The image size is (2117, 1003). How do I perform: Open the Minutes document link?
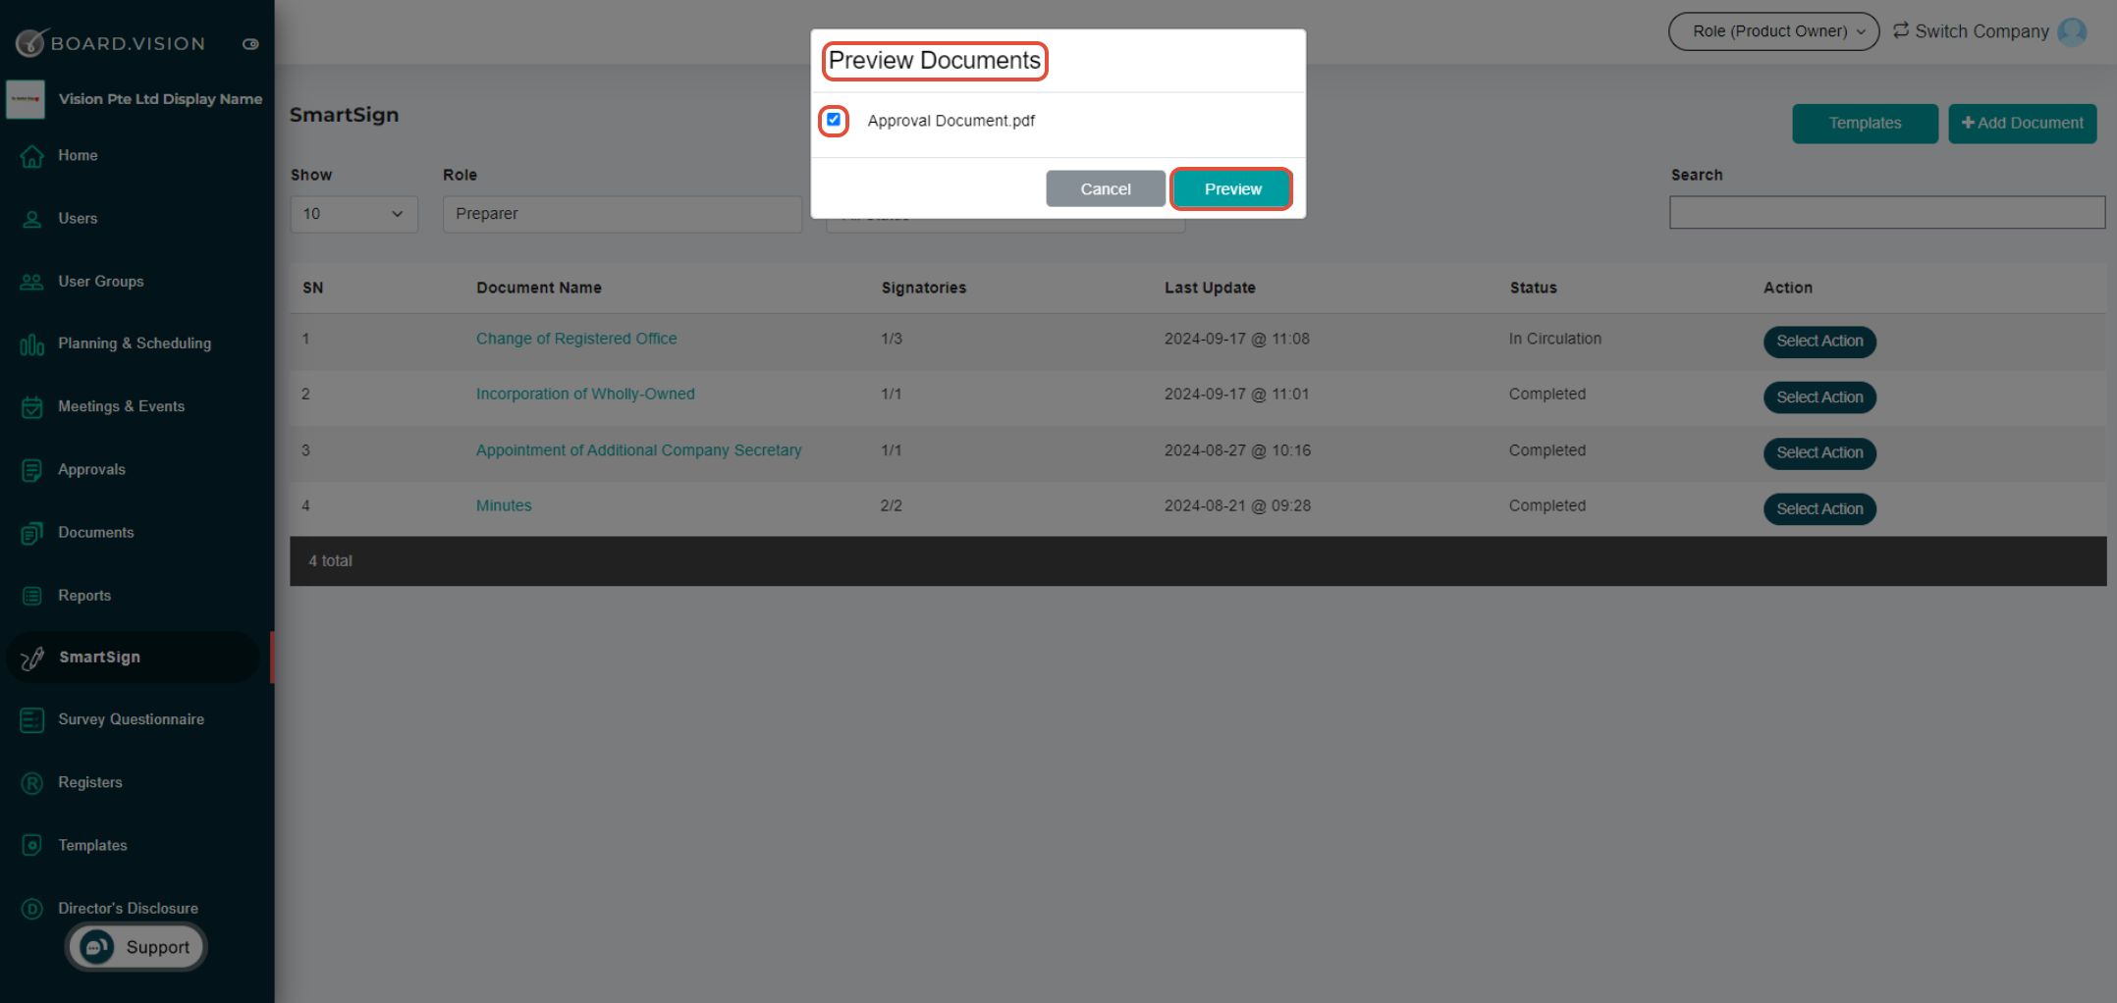(504, 505)
